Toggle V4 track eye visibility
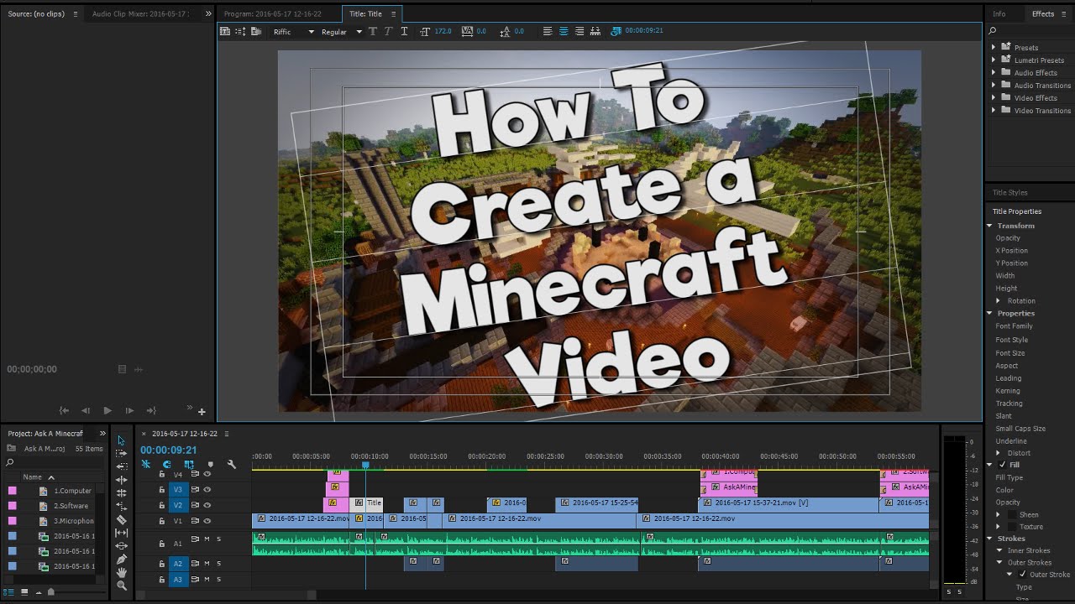 [x=207, y=474]
